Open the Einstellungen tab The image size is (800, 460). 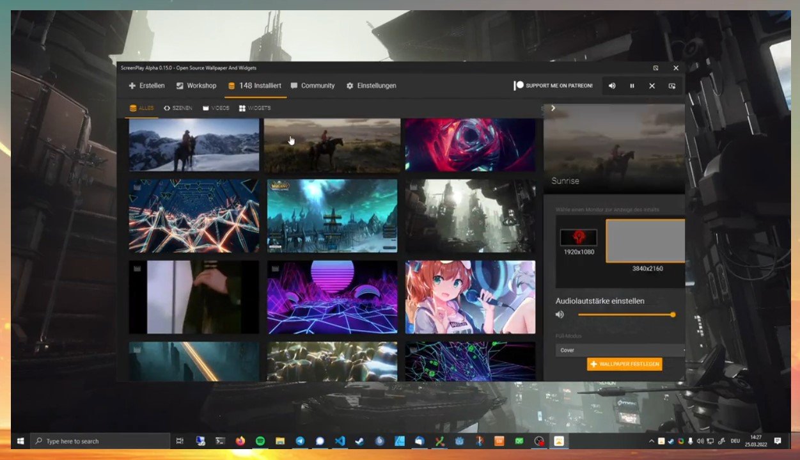(x=371, y=86)
